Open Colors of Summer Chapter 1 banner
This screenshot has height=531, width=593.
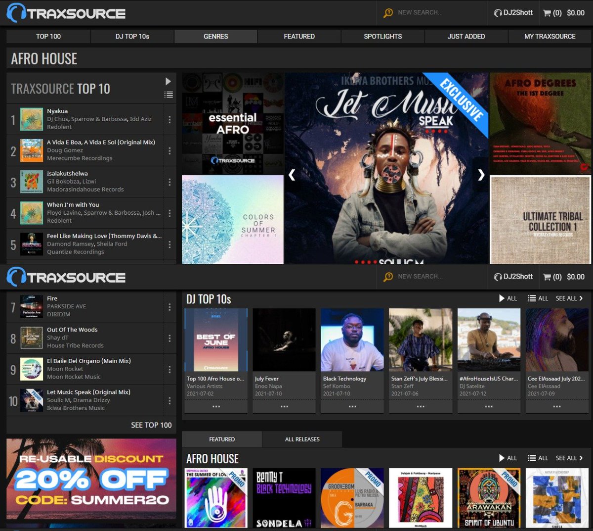233,219
